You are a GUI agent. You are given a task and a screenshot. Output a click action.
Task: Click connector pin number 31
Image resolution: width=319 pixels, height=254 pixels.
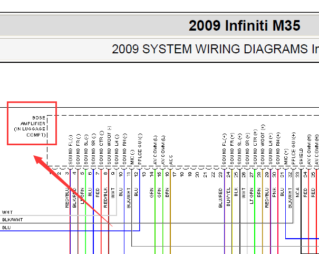(x=282, y=175)
